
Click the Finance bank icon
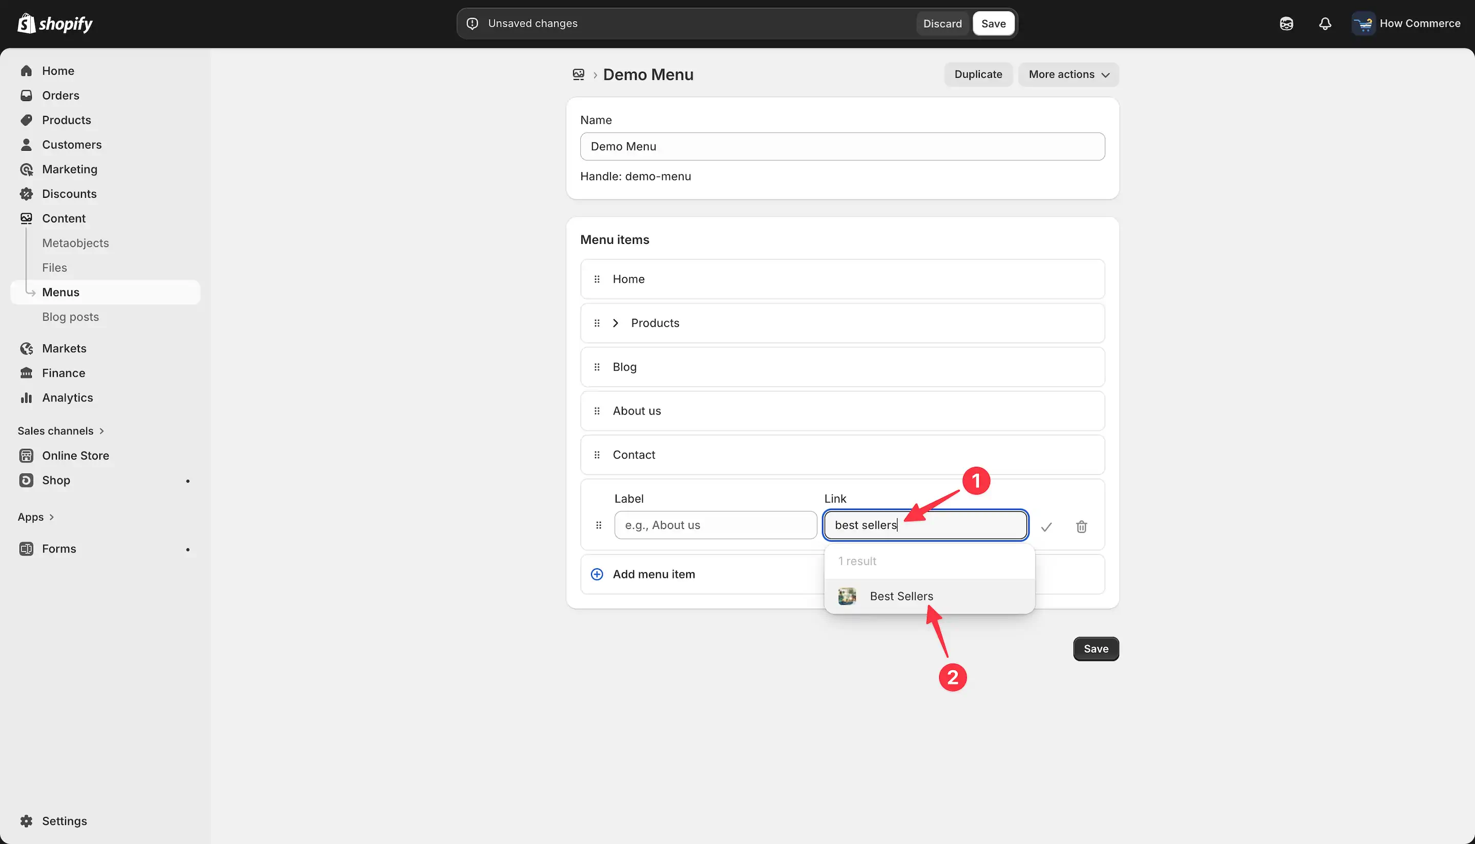coord(26,373)
